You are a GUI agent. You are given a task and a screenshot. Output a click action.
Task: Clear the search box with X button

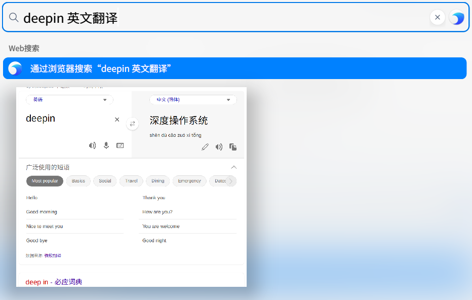coord(438,17)
